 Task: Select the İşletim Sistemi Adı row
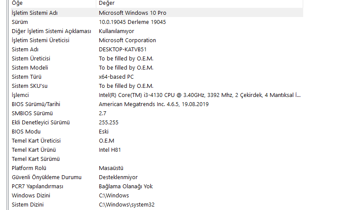tap(35, 13)
